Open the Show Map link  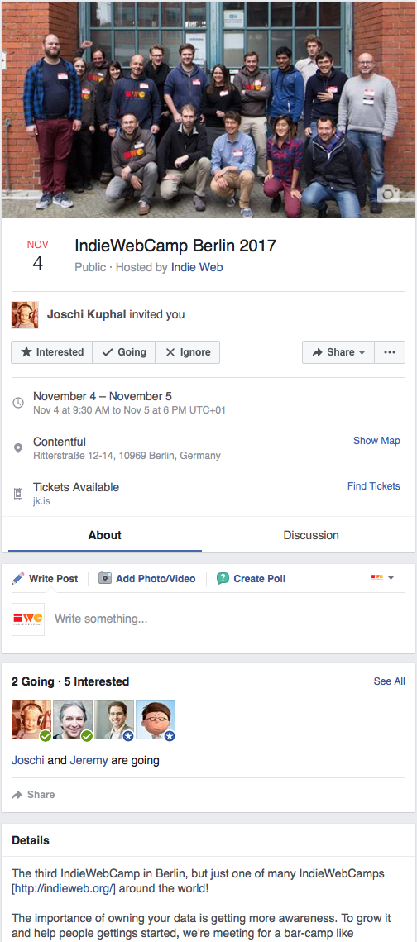click(x=376, y=440)
